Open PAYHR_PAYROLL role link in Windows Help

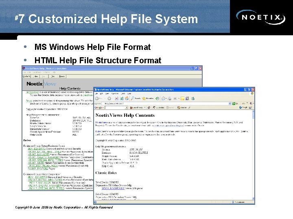[38, 169]
